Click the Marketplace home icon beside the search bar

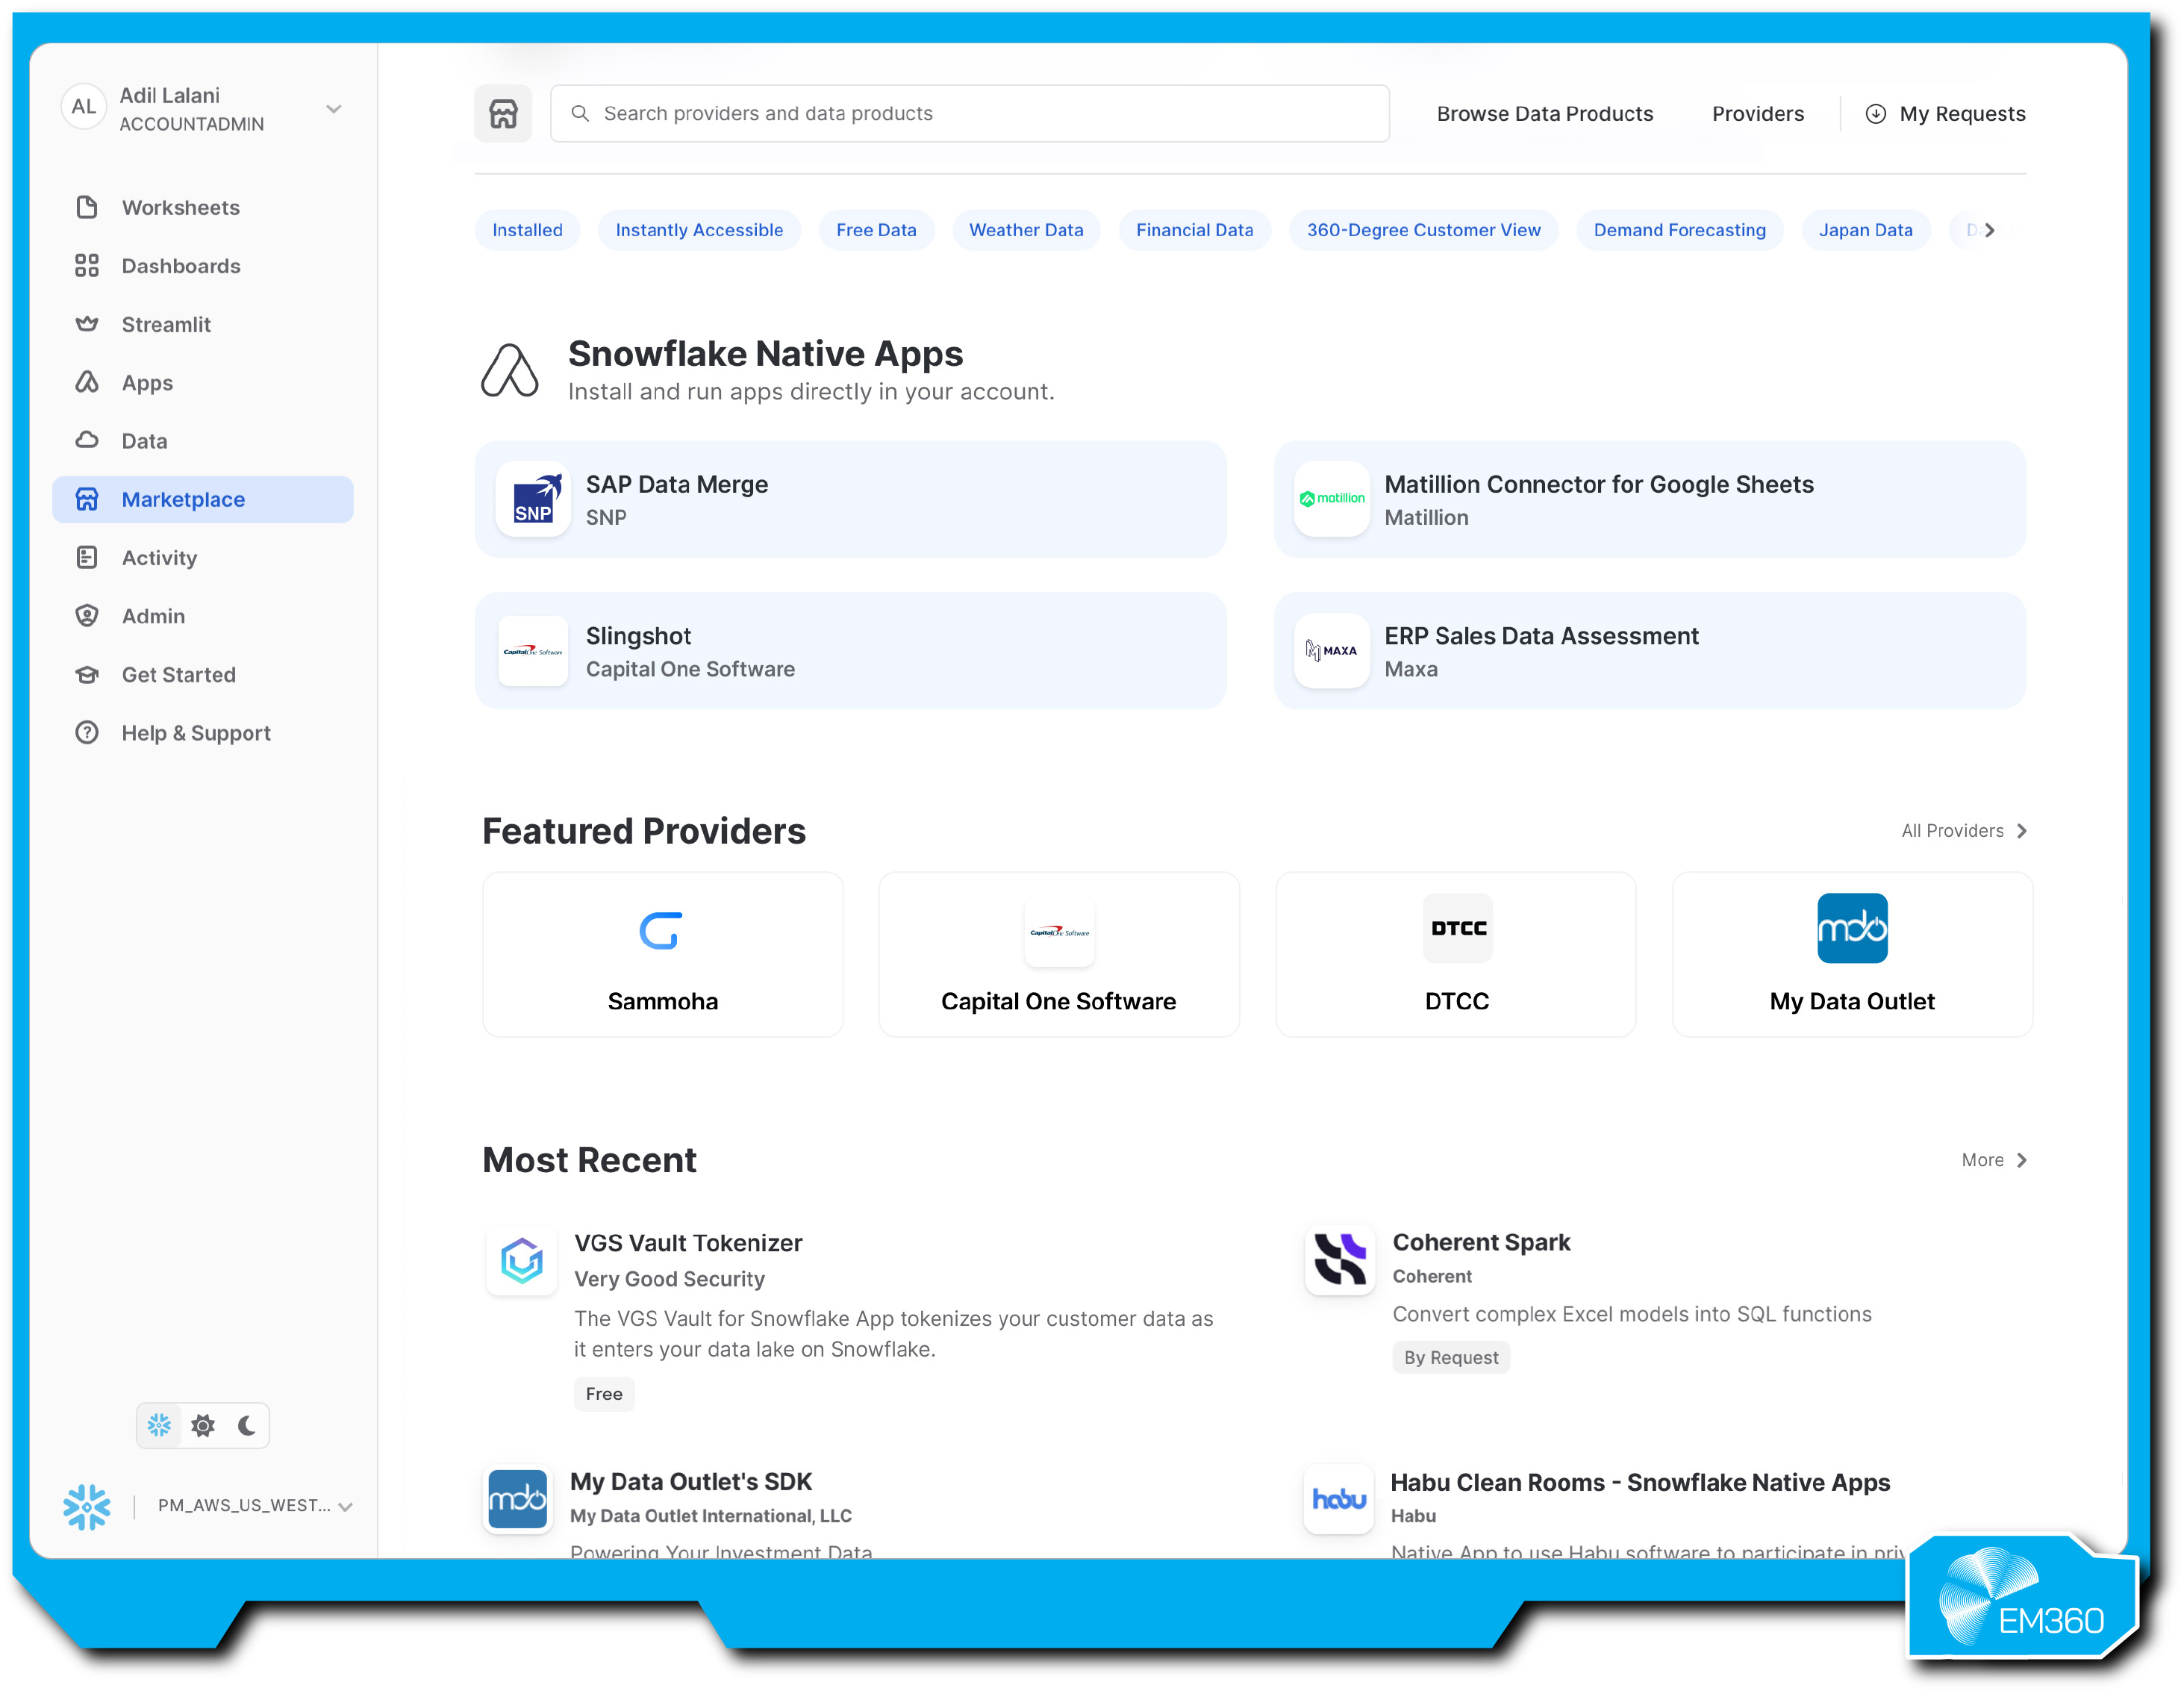(503, 113)
